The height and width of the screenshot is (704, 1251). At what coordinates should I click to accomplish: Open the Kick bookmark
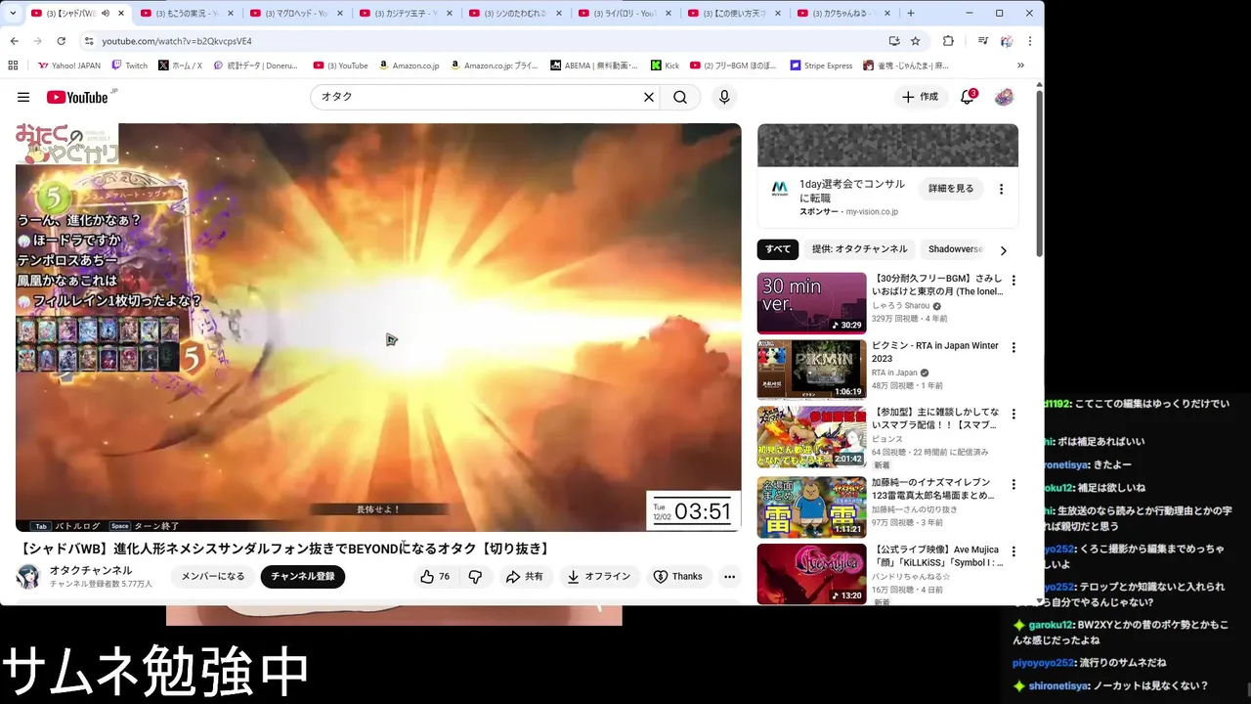[665, 66]
